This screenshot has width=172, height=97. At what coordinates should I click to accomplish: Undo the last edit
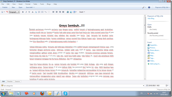coord(7,12)
